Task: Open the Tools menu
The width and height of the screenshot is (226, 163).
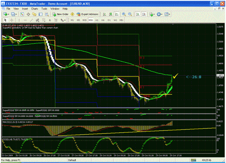Action: [x=44, y=9]
